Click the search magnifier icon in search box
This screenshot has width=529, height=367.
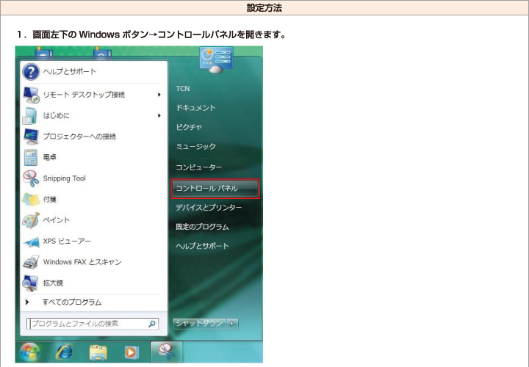coord(152,324)
